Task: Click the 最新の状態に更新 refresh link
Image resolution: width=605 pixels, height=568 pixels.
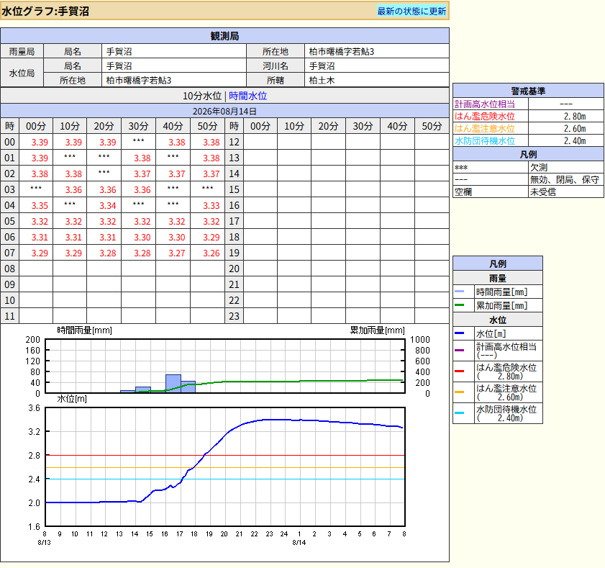Action: coord(411,12)
